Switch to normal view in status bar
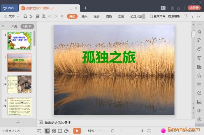204x135 pixels. coord(47,131)
